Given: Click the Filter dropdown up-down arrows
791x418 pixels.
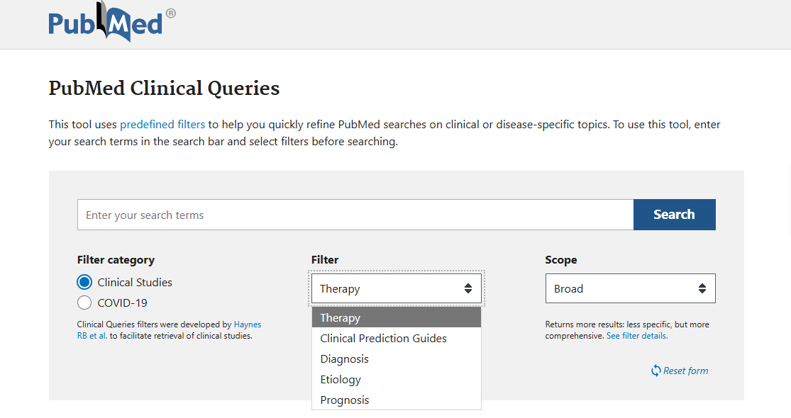Looking at the screenshot, I should 468,289.
